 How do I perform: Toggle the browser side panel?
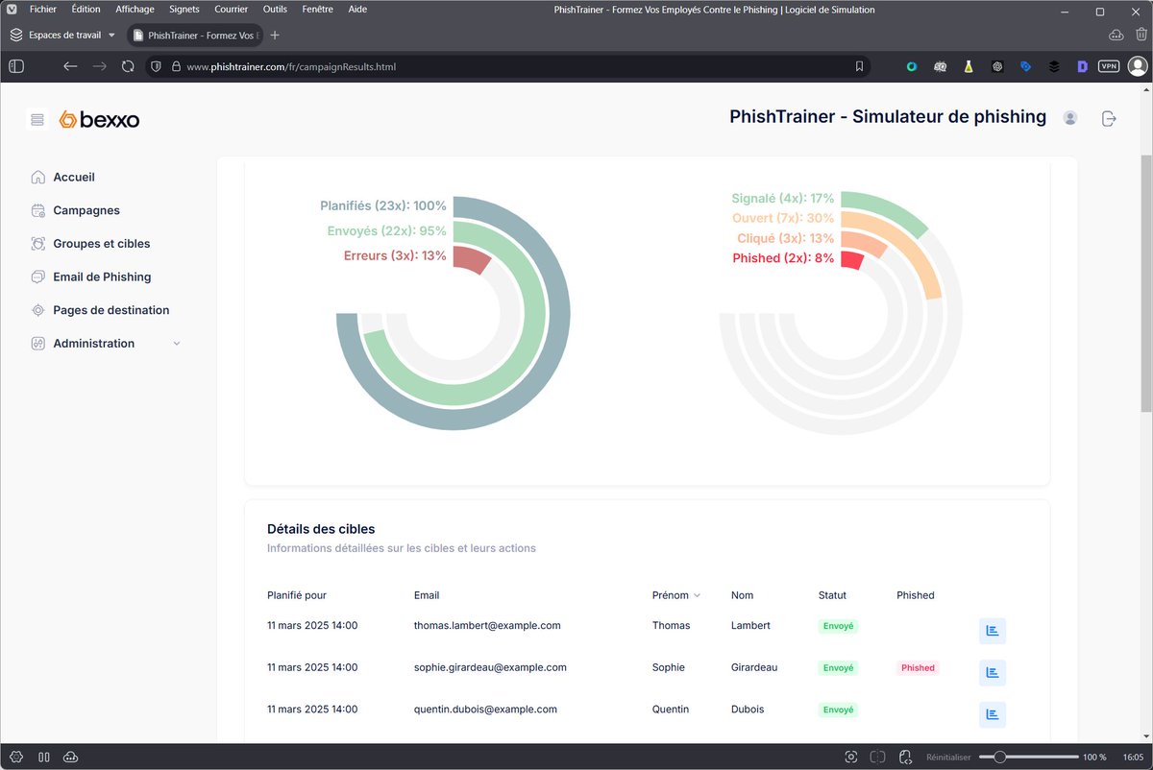[16, 66]
